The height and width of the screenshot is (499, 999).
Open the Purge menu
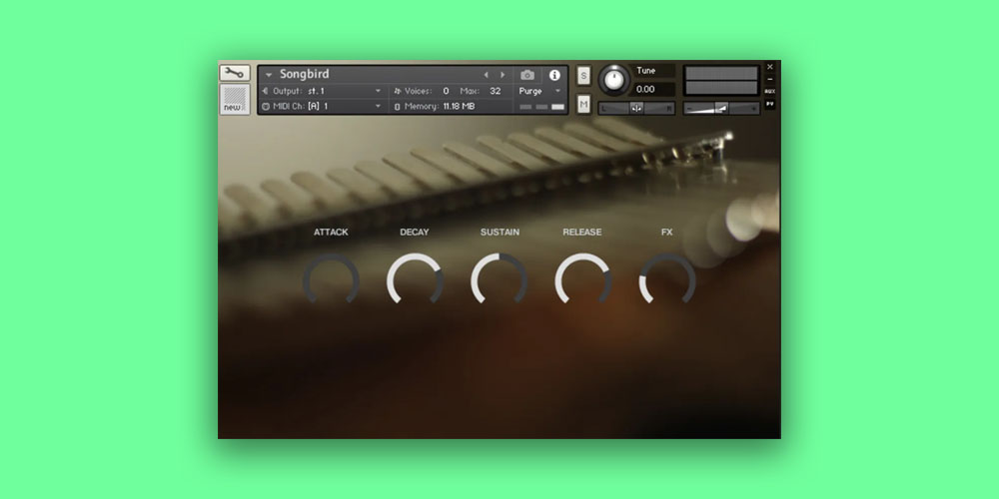point(539,91)
